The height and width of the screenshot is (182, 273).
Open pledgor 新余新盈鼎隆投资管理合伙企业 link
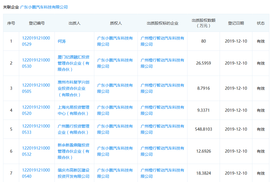coord(73,151)
